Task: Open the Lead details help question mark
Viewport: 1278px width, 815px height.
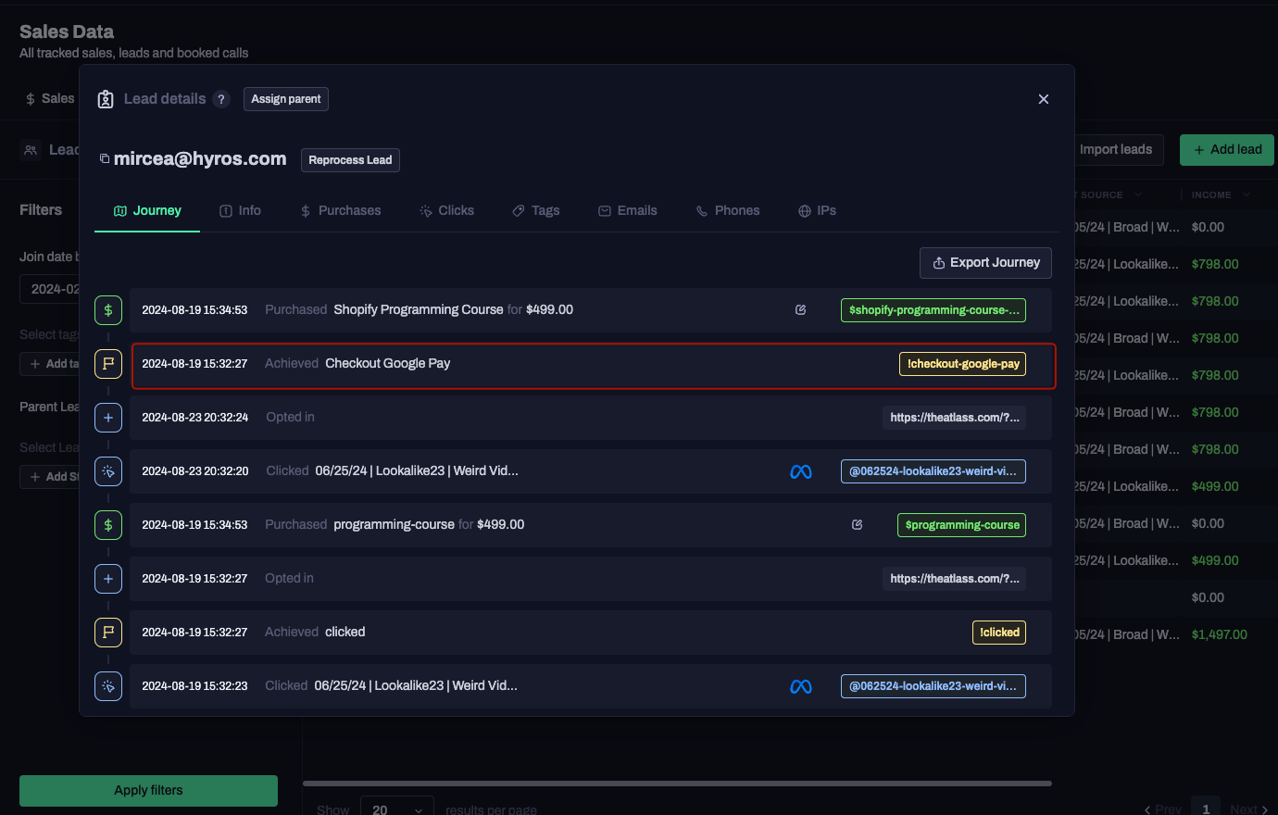Action: point(221,99)
